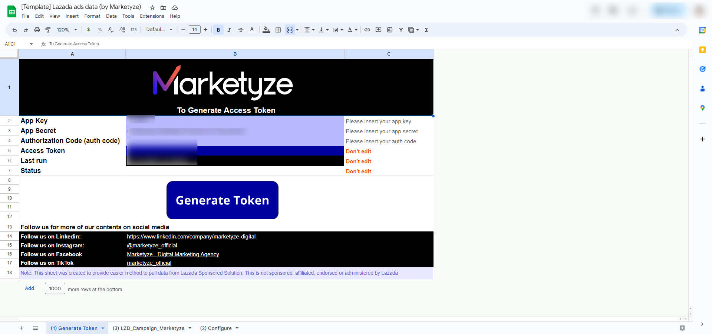This screenshot has width=712, height=334.
Task: Open the Extensions menu
Action: tap(152, 16)
